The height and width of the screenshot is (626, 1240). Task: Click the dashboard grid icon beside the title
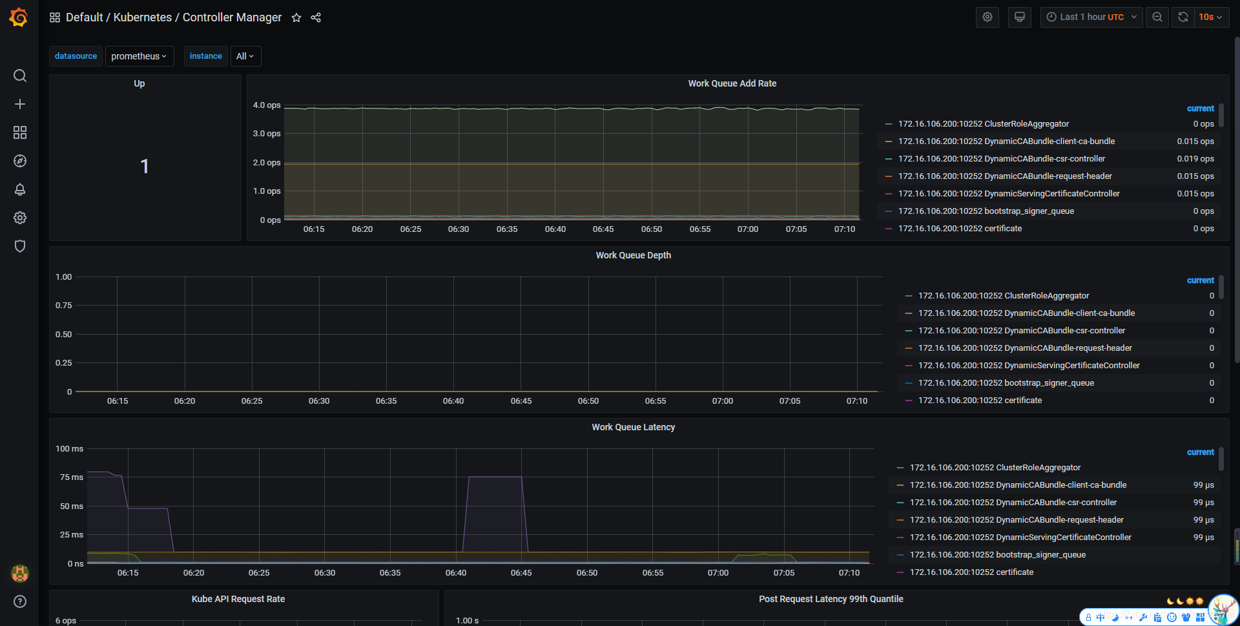pos(55,17)
